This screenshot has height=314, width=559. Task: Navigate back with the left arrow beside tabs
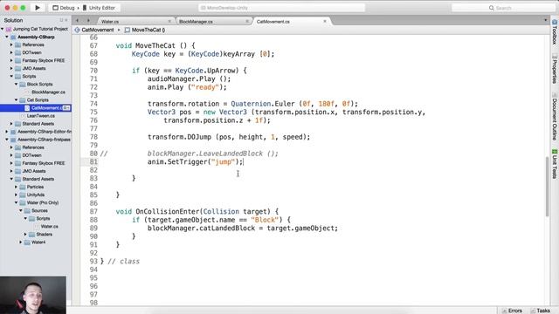pos(78,21)
